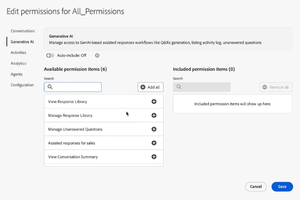The image size is (300, 200).
Task: Click magnifier icon in available items search
Action: tap(50, 87)
